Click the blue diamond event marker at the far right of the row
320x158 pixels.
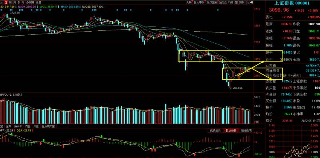(x=218, y=10)
